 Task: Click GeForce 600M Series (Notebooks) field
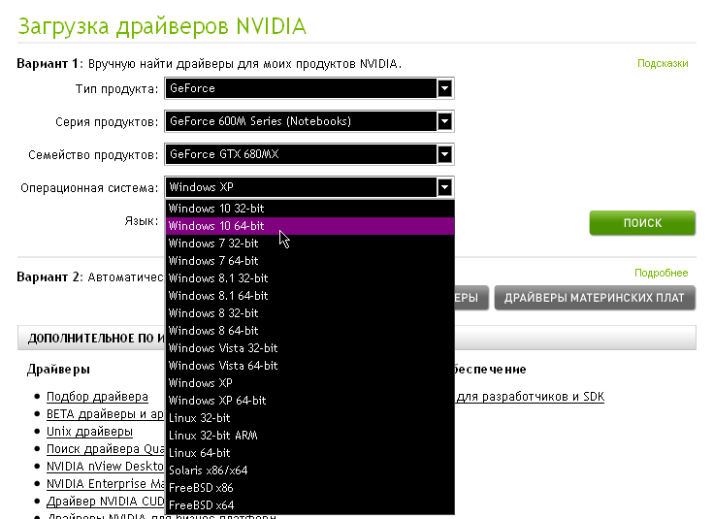(309, 121)
